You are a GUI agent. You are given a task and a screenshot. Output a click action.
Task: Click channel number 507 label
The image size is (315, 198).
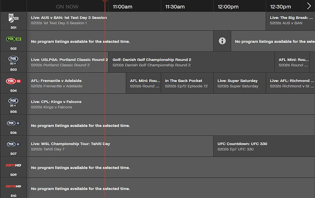point(13,154)
